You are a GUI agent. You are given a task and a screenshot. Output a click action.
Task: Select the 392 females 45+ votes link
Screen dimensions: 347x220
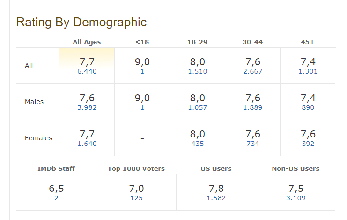[308, 144]
